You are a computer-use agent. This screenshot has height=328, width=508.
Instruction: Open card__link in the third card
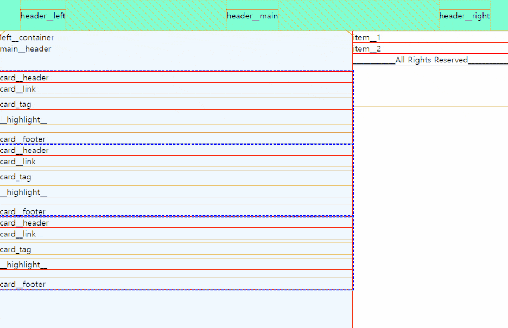[176, 234]
